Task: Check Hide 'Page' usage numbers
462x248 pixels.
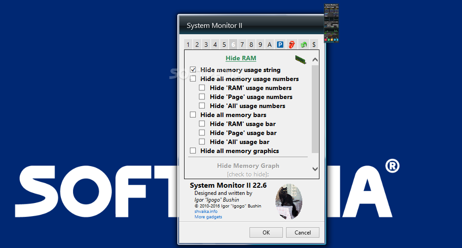Action: pyautogui.click(x=202, y=97)
